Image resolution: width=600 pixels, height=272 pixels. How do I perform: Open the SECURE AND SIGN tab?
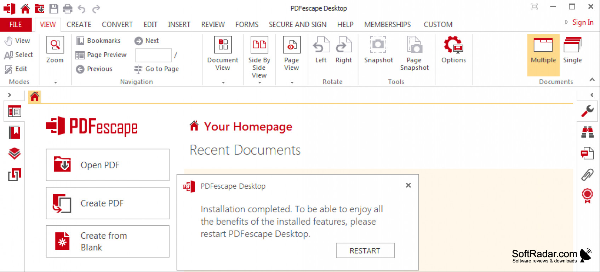coord(298,24)
